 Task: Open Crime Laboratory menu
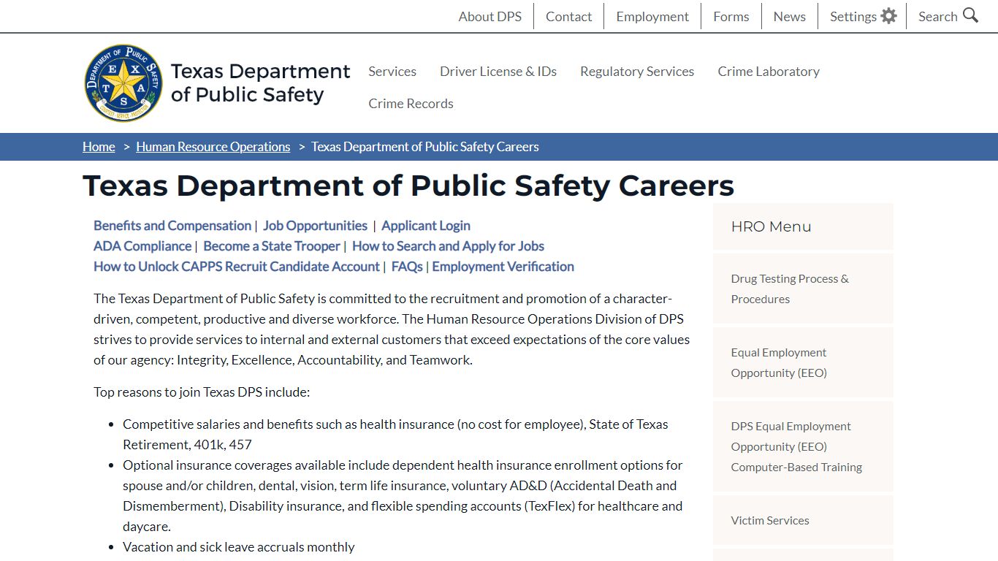point(769,71)
